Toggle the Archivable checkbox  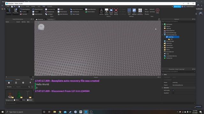(173, 90)
